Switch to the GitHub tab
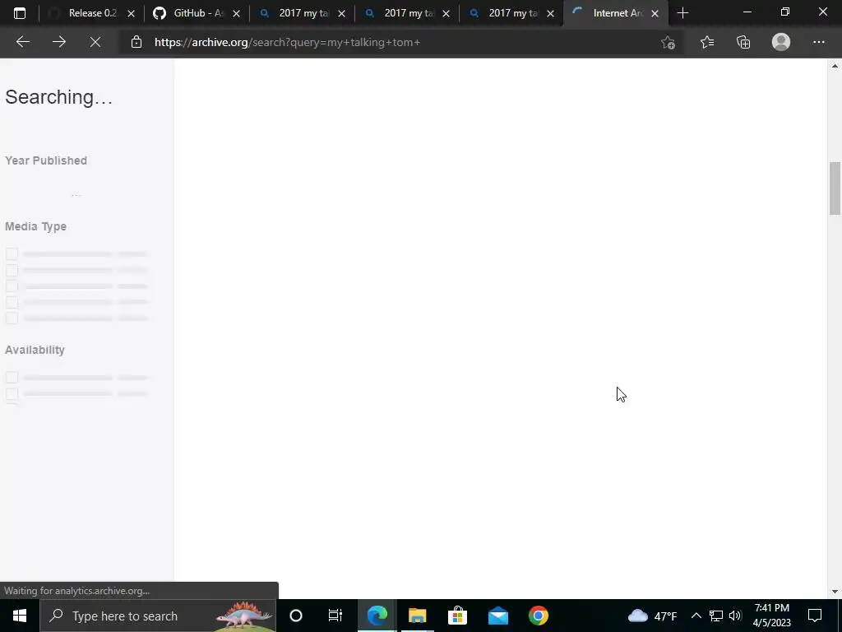The image size is (842, 632). [x=197, y=13]
